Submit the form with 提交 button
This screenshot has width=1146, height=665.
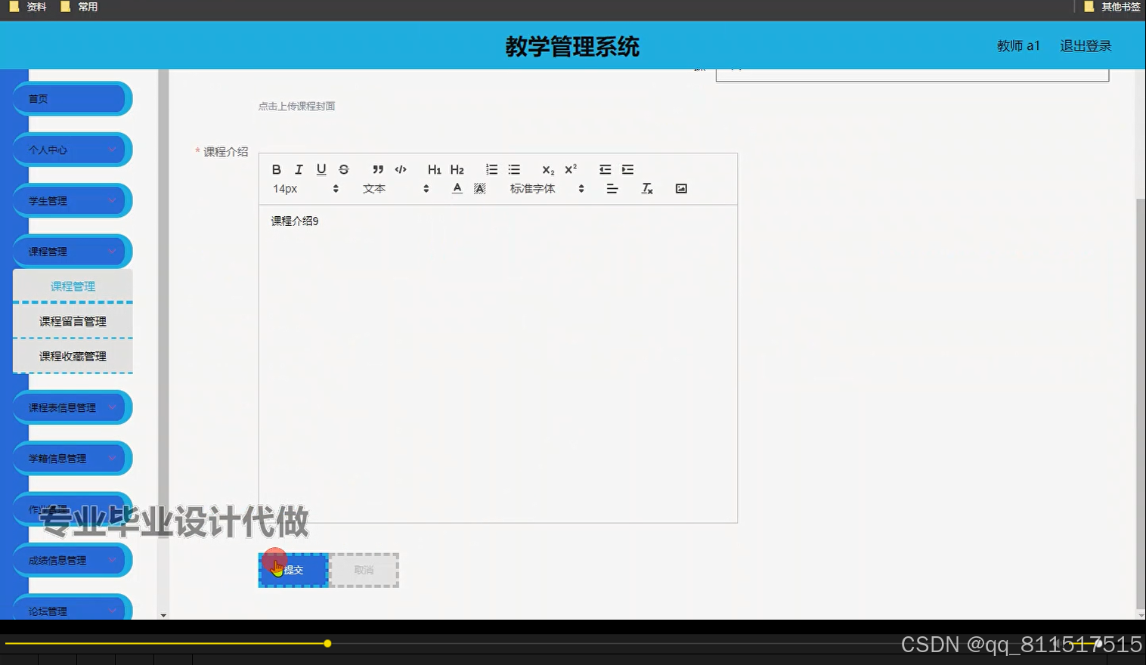(x=293, y=569)
